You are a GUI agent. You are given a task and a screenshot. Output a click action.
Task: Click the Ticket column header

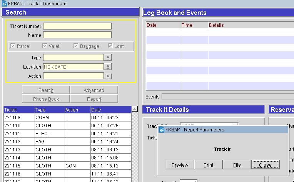(x=18, y=110)
